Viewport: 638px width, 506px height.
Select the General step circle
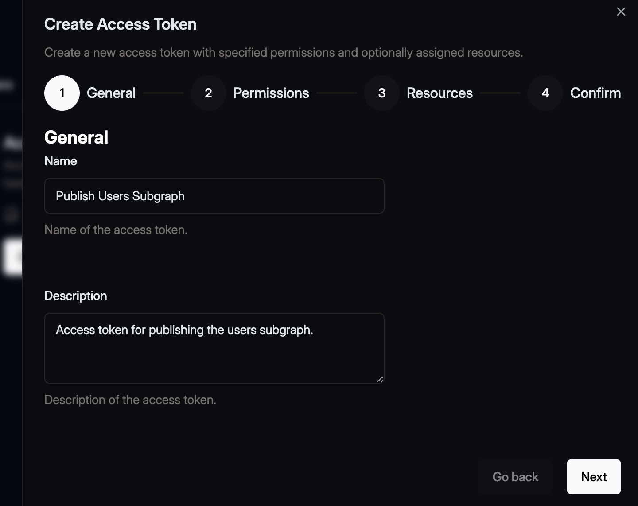[x=61, y=93]
